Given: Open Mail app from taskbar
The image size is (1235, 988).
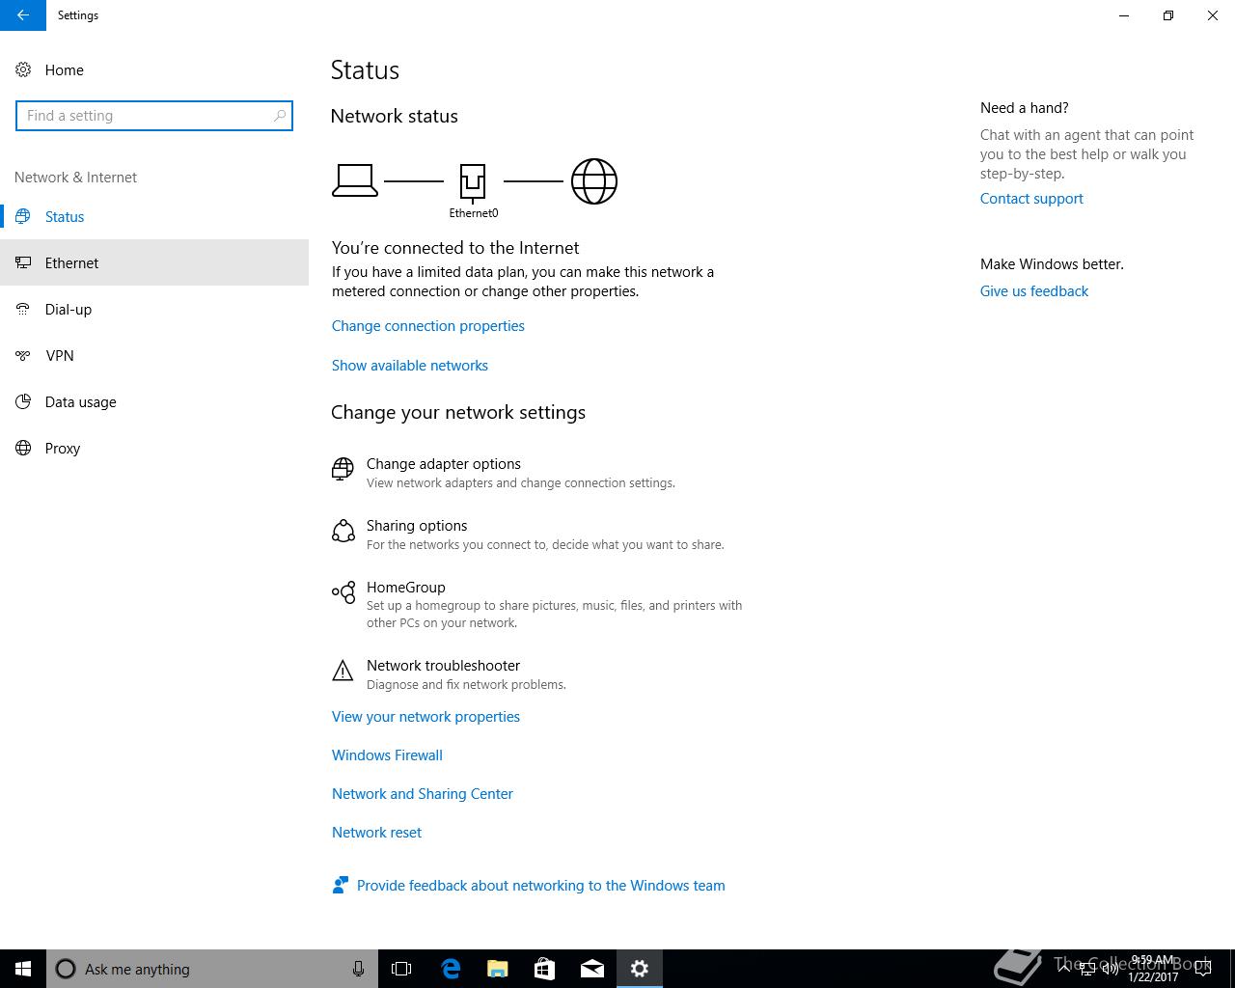Looking at the screenshot, I should pos(592,969).
